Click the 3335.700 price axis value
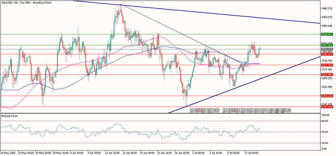The image size is (336, 156). pos(327,61)
